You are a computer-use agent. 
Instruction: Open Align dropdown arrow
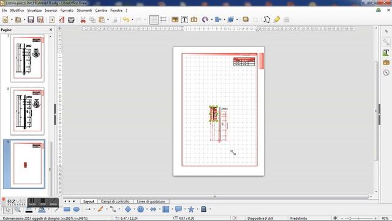[x=224, y=20]
